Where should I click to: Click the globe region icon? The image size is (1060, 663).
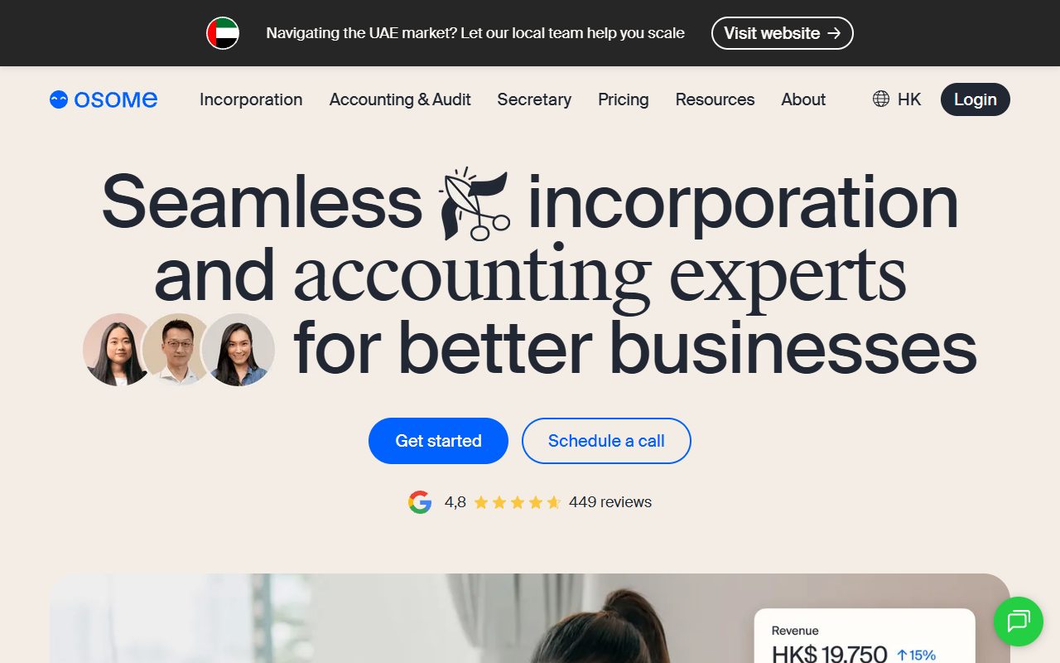881,99
